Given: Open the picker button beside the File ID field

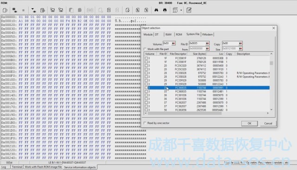Looking at the screenshot, I should click(207, 43).
